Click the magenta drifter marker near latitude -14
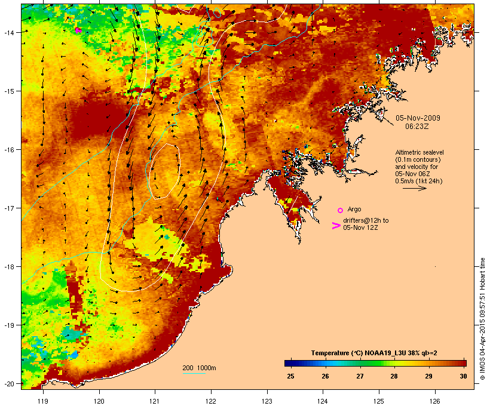This screenshot has width=490, height=406. [x=78, y=30]
